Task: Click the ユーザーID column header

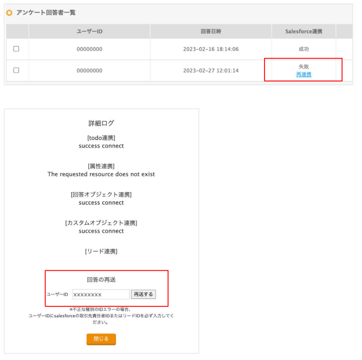Action: click(x=89, y=31)
